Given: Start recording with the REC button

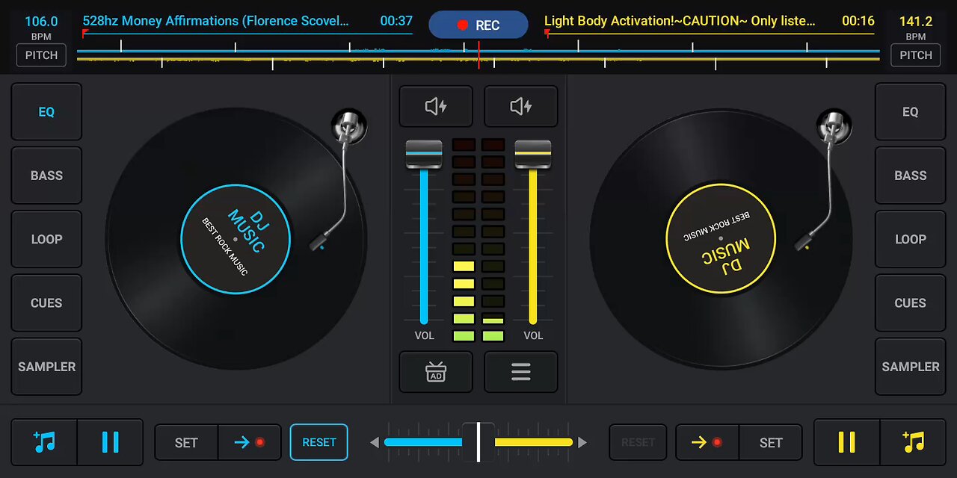Looking at the screenshot, I should coord(478,25).
